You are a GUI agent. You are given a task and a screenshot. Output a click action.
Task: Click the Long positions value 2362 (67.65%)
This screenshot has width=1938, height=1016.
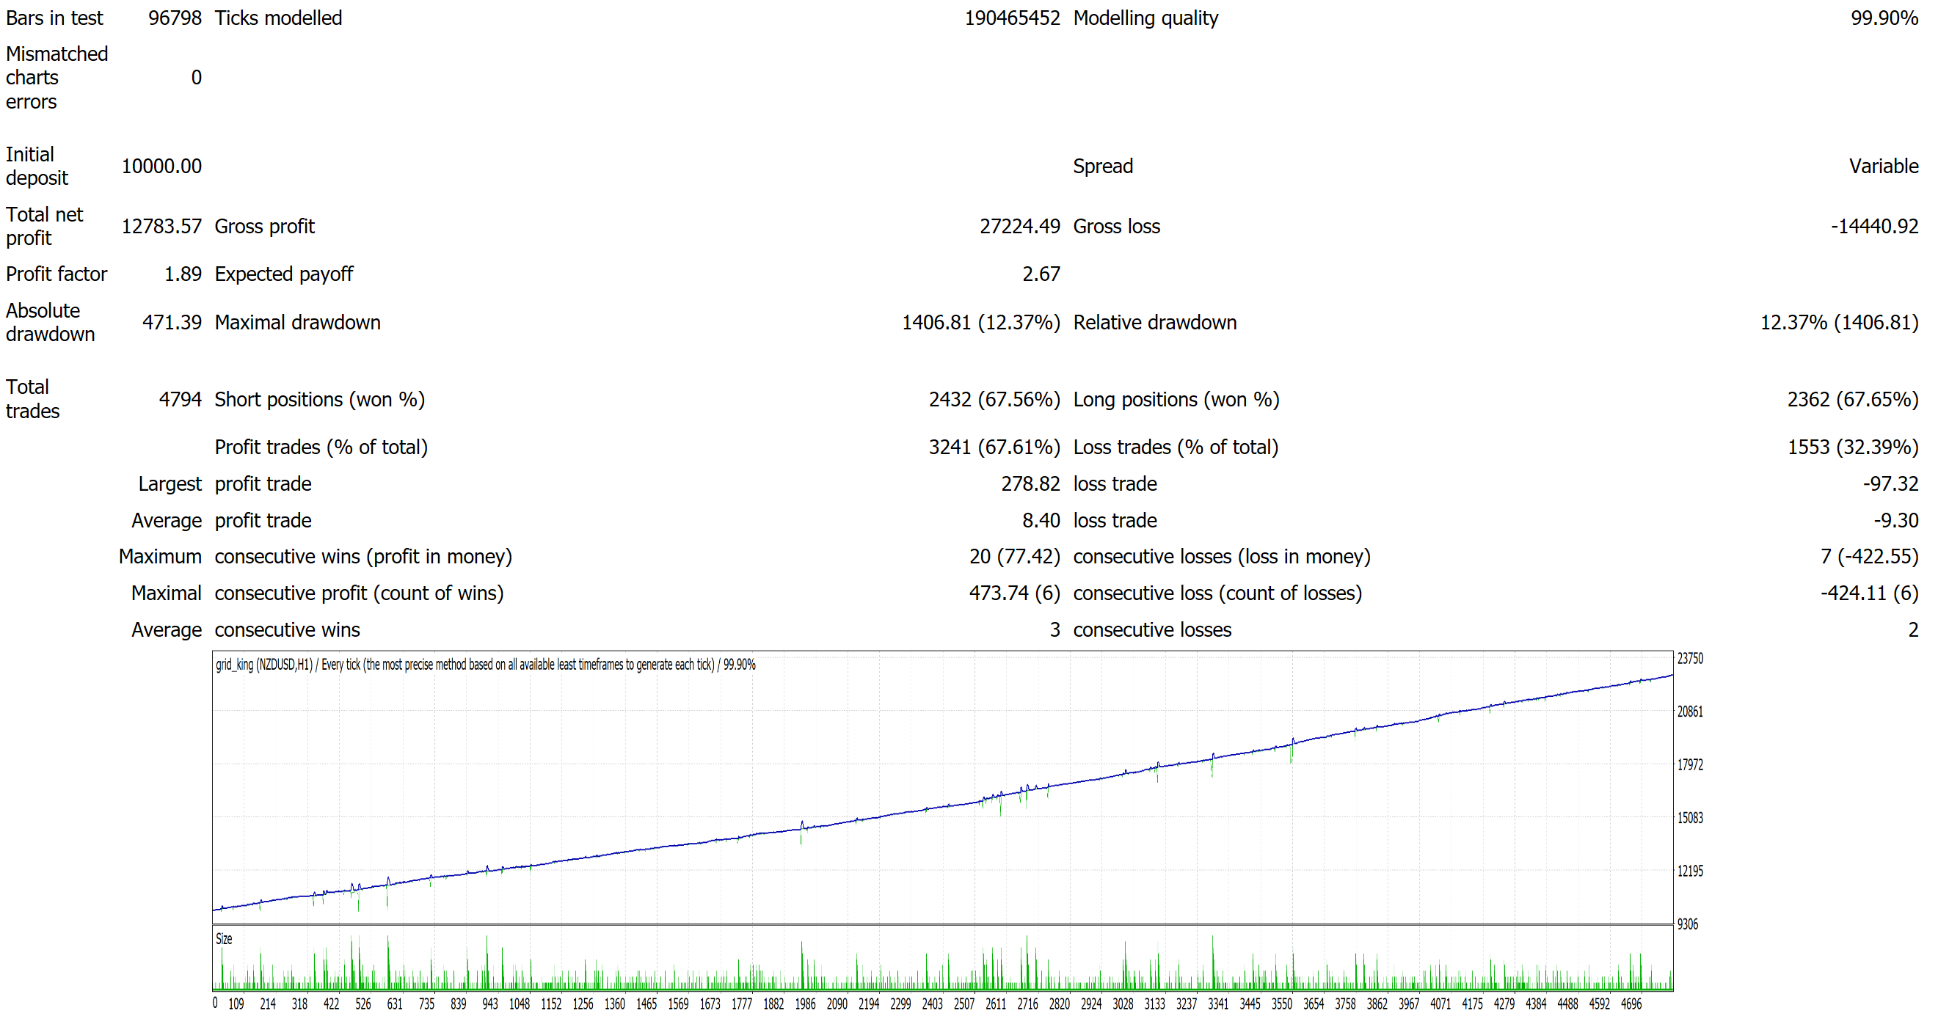point(1852,399)
